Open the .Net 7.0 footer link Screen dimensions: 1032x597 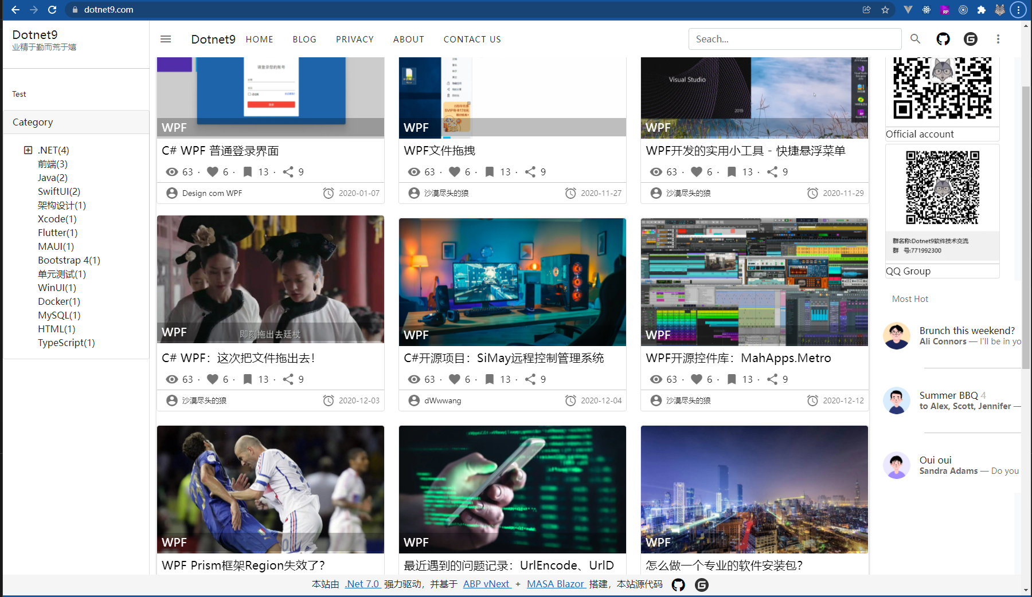pyautogui.click(x=363, y=584)
